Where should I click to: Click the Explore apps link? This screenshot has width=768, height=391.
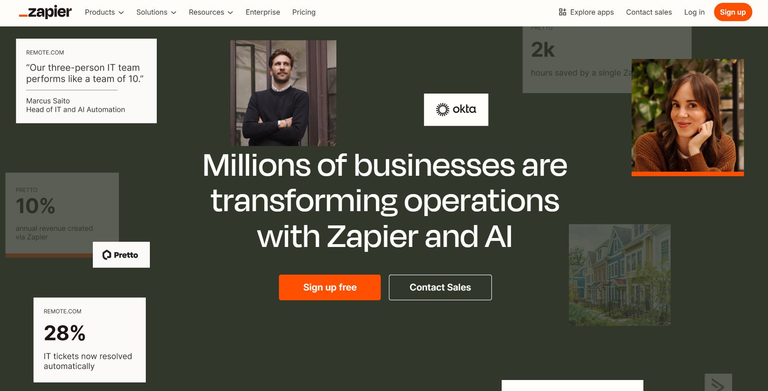(x=586, y=12)
